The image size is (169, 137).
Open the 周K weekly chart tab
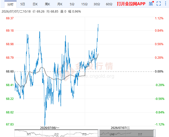pos(47,4)
